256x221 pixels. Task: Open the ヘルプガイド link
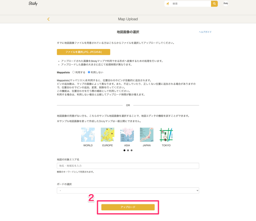coord(205,32)
